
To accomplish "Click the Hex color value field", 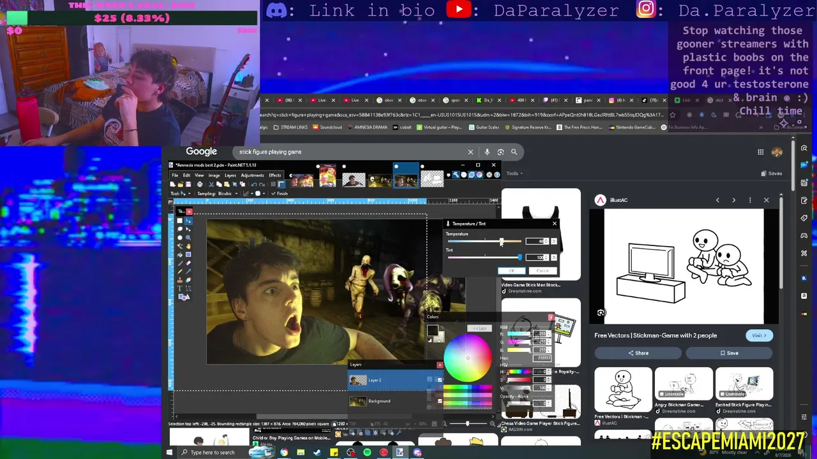I will click(542, 358).
